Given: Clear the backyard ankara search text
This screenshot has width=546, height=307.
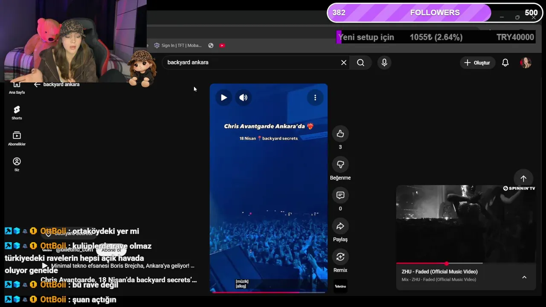Looking at the screenshot, I should [x=344, y=63].
